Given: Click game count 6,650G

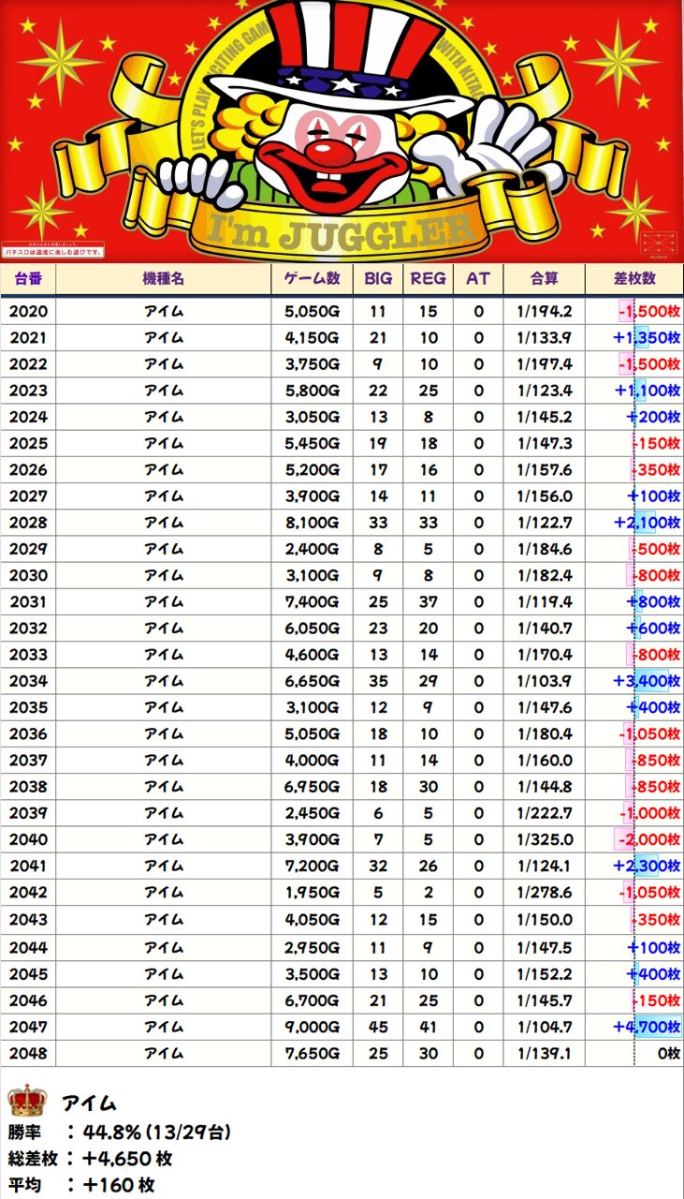Looking at the screenshot, I should point(313,681).
